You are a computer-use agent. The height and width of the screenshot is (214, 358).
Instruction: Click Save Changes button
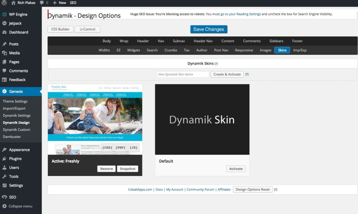[209, 29]
